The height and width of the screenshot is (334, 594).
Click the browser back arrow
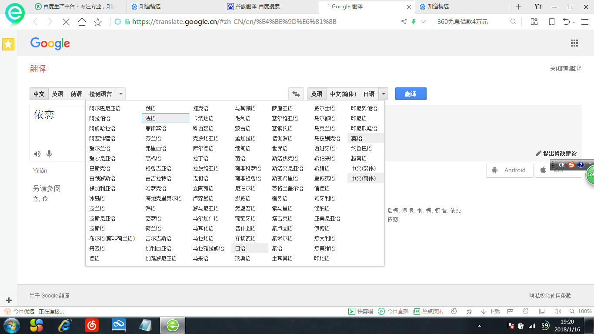click(36, 22)
